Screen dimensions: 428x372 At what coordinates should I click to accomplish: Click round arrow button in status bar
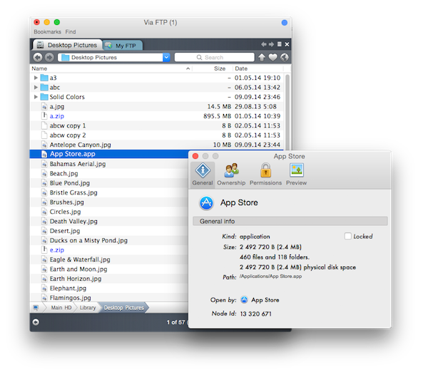pos(36,322)
